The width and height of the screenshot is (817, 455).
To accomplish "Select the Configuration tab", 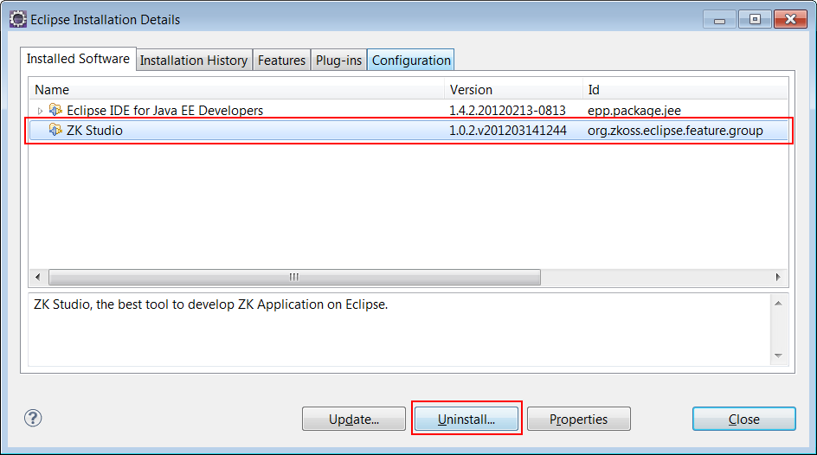I will pos(411,60).
